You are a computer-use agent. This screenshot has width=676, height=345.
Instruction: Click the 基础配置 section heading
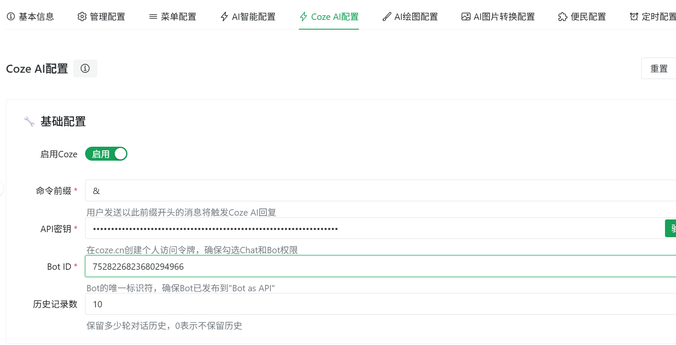63,122
